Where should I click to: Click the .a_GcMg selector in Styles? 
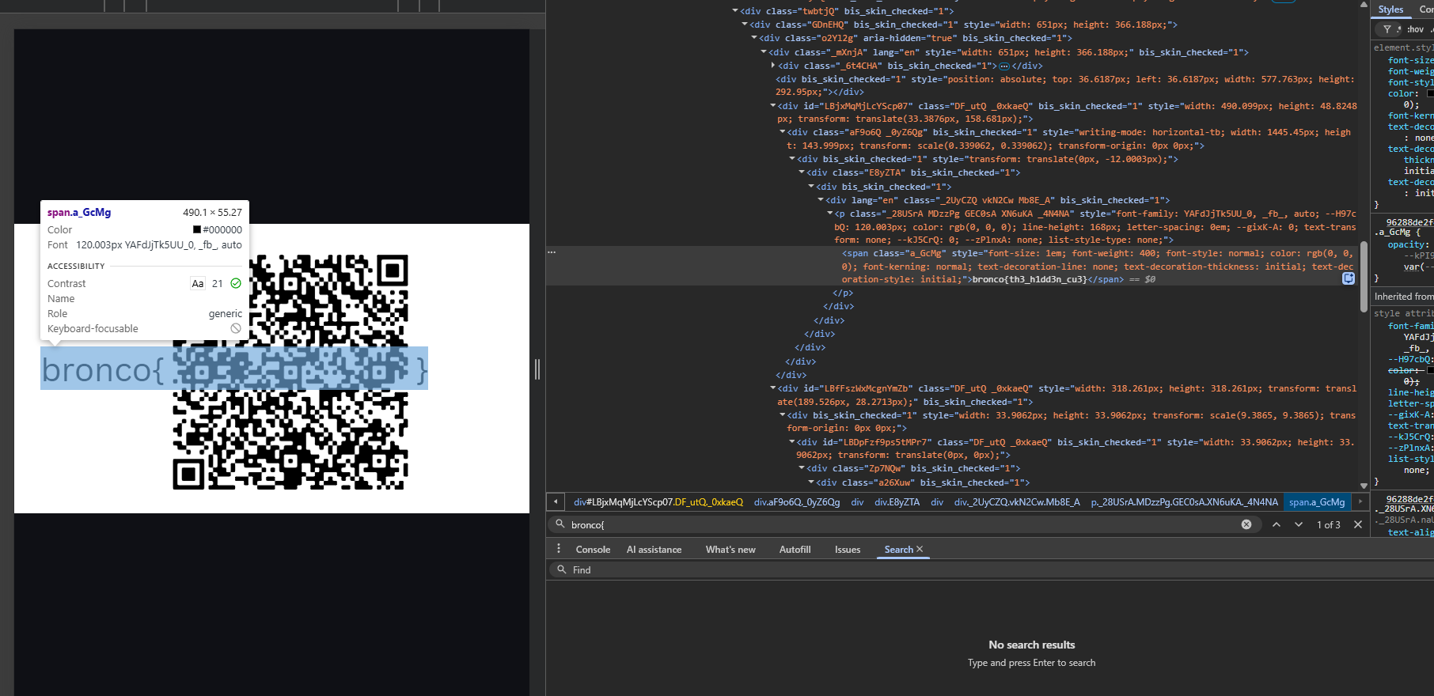pos(1393,233)
